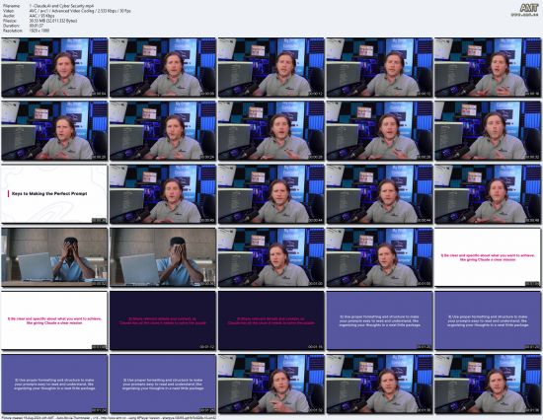Open the presenter thumbnail stamped 00:00:08
543x420 pixels.
click(163, 67)
